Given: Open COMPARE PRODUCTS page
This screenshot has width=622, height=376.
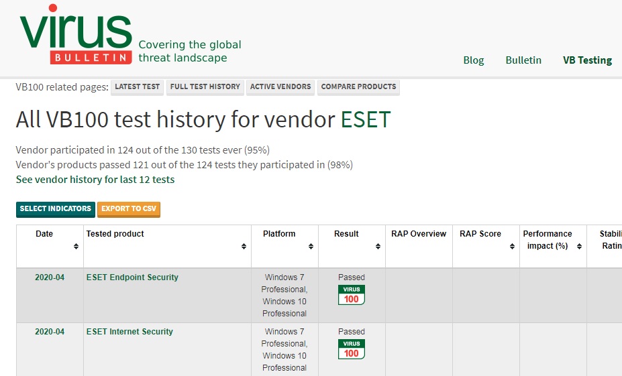Looking at the screenshot, I should [358, 86].
